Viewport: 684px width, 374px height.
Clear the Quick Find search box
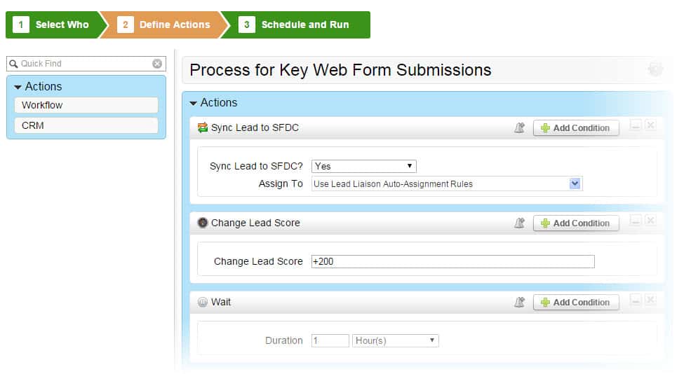pyautogui.click(x=157, y=64)
